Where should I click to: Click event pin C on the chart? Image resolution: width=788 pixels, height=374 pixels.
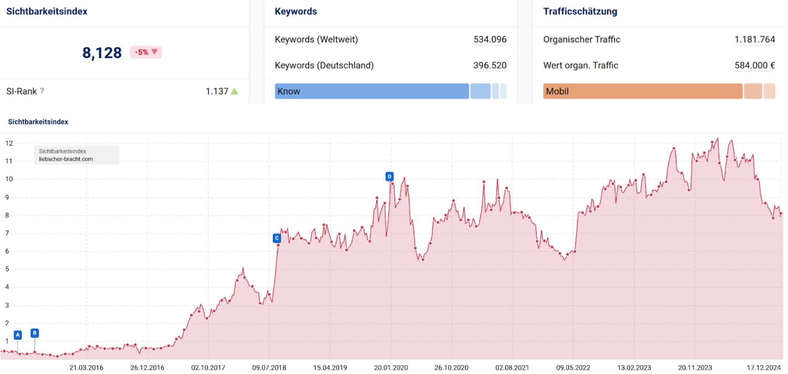pos(277,238)
